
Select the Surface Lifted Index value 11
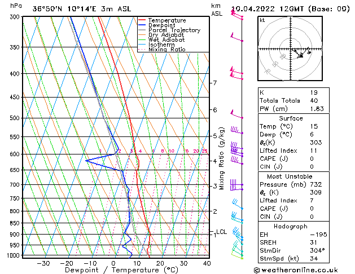pos(313,151)
